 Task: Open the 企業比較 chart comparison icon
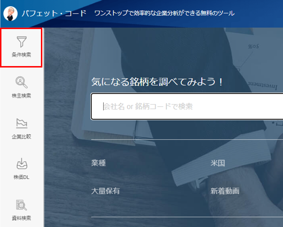point(22,123)
